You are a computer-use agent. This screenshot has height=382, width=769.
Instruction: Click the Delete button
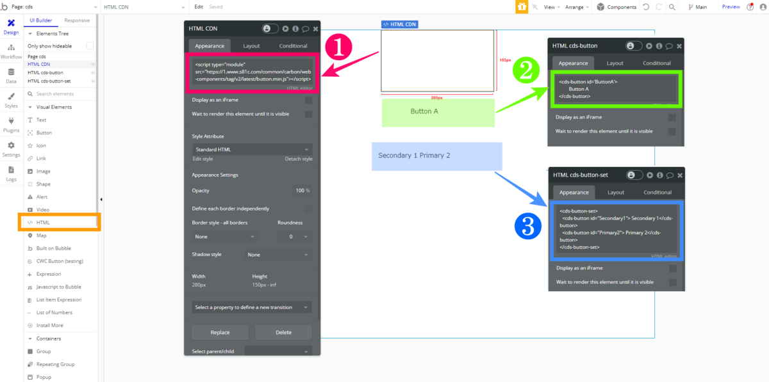click(283, 332)
